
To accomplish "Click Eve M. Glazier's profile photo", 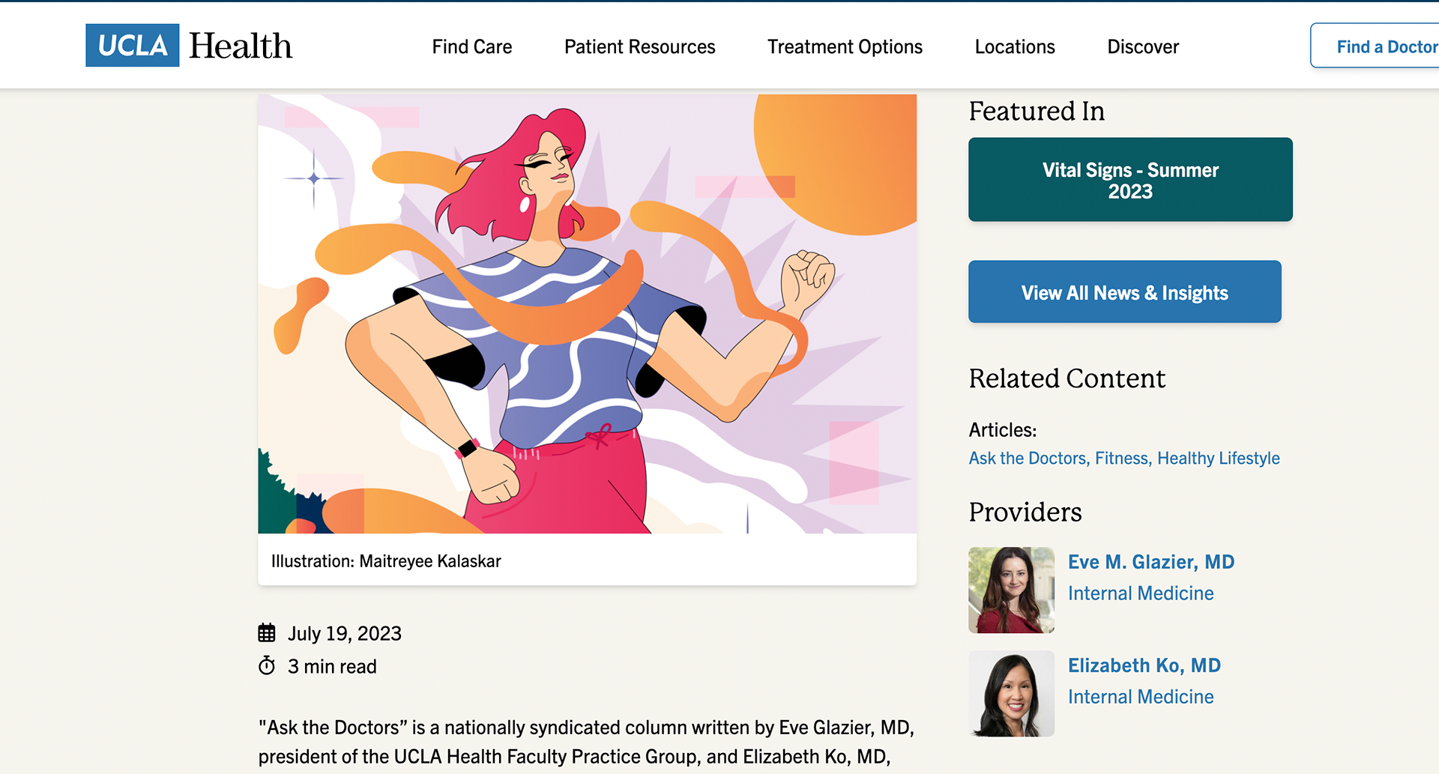I will point(1011,590).
